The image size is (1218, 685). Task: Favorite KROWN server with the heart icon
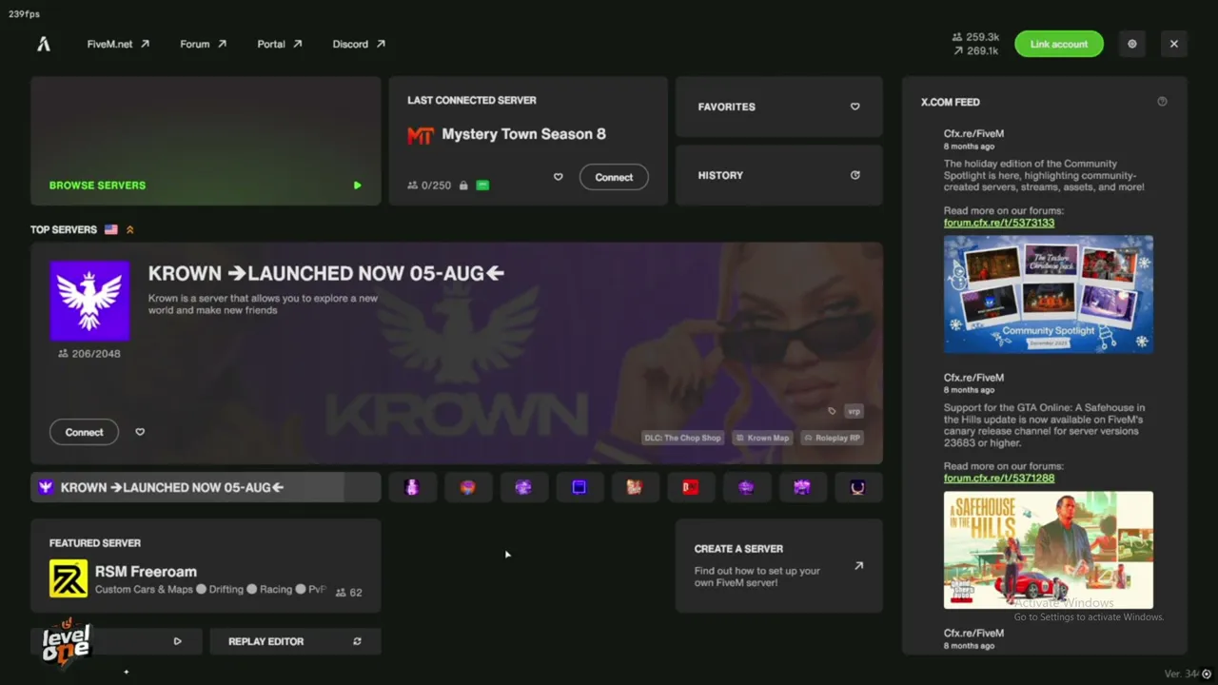click(140, 432)
